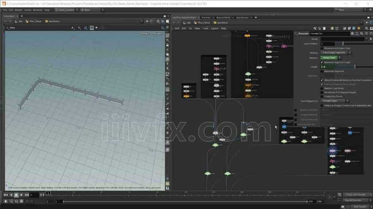The height and width of the screenshot is (209, 373).
Task: Click Group selection arrow button
Action: coord(371,39)
